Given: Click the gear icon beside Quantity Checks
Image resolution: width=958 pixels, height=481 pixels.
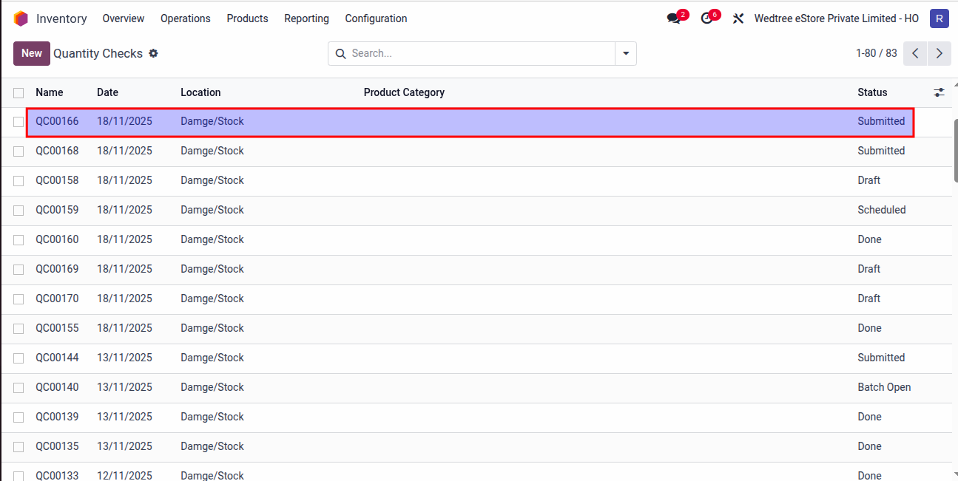Looking at the screenshot, I should tap(153, 53).
